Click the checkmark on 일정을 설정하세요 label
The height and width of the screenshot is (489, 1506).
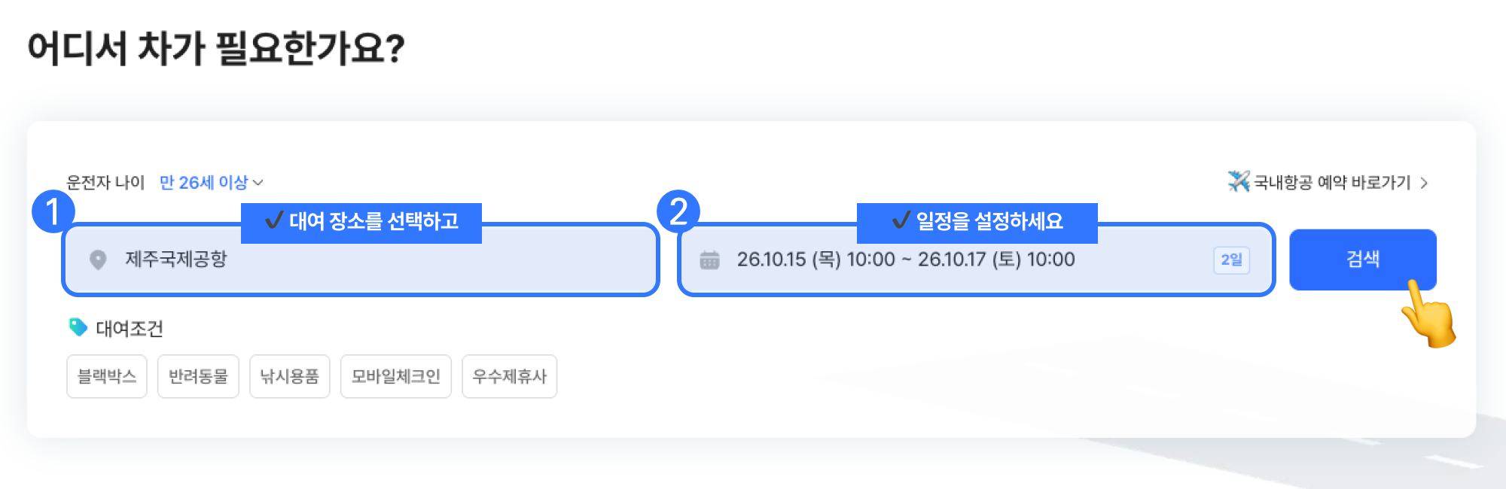(x=901, y=220)
